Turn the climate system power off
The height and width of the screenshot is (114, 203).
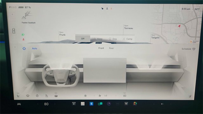coord(24,48)
